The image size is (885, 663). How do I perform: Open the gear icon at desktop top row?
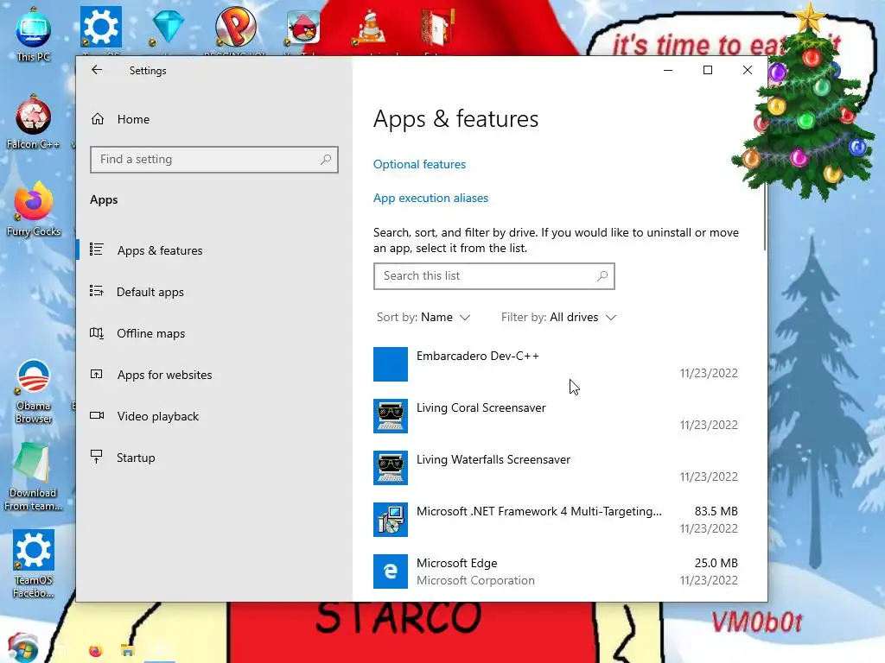[x=100, y=27]
